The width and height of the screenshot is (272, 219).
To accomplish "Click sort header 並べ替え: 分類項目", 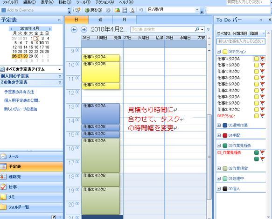I will point(232,33).
